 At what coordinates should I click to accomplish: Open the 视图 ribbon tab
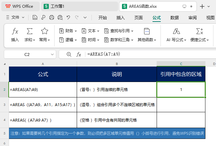(210, 18)
